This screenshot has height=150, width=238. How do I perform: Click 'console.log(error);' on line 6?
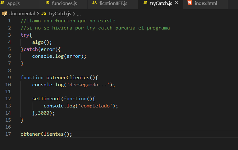click(x=59, y=56)
